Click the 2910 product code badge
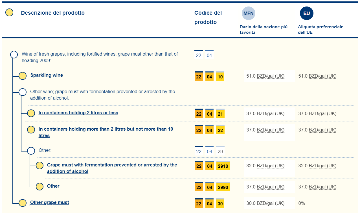The image size is (360, 213). coord(223,166)
